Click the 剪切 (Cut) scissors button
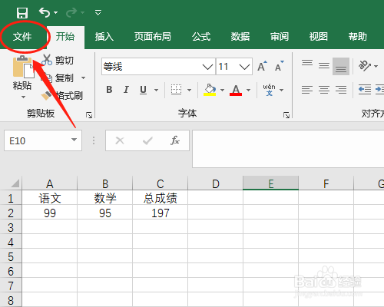The height and width of the screenshot is (307, 384). pyautogui.click(x=58, y=61)
